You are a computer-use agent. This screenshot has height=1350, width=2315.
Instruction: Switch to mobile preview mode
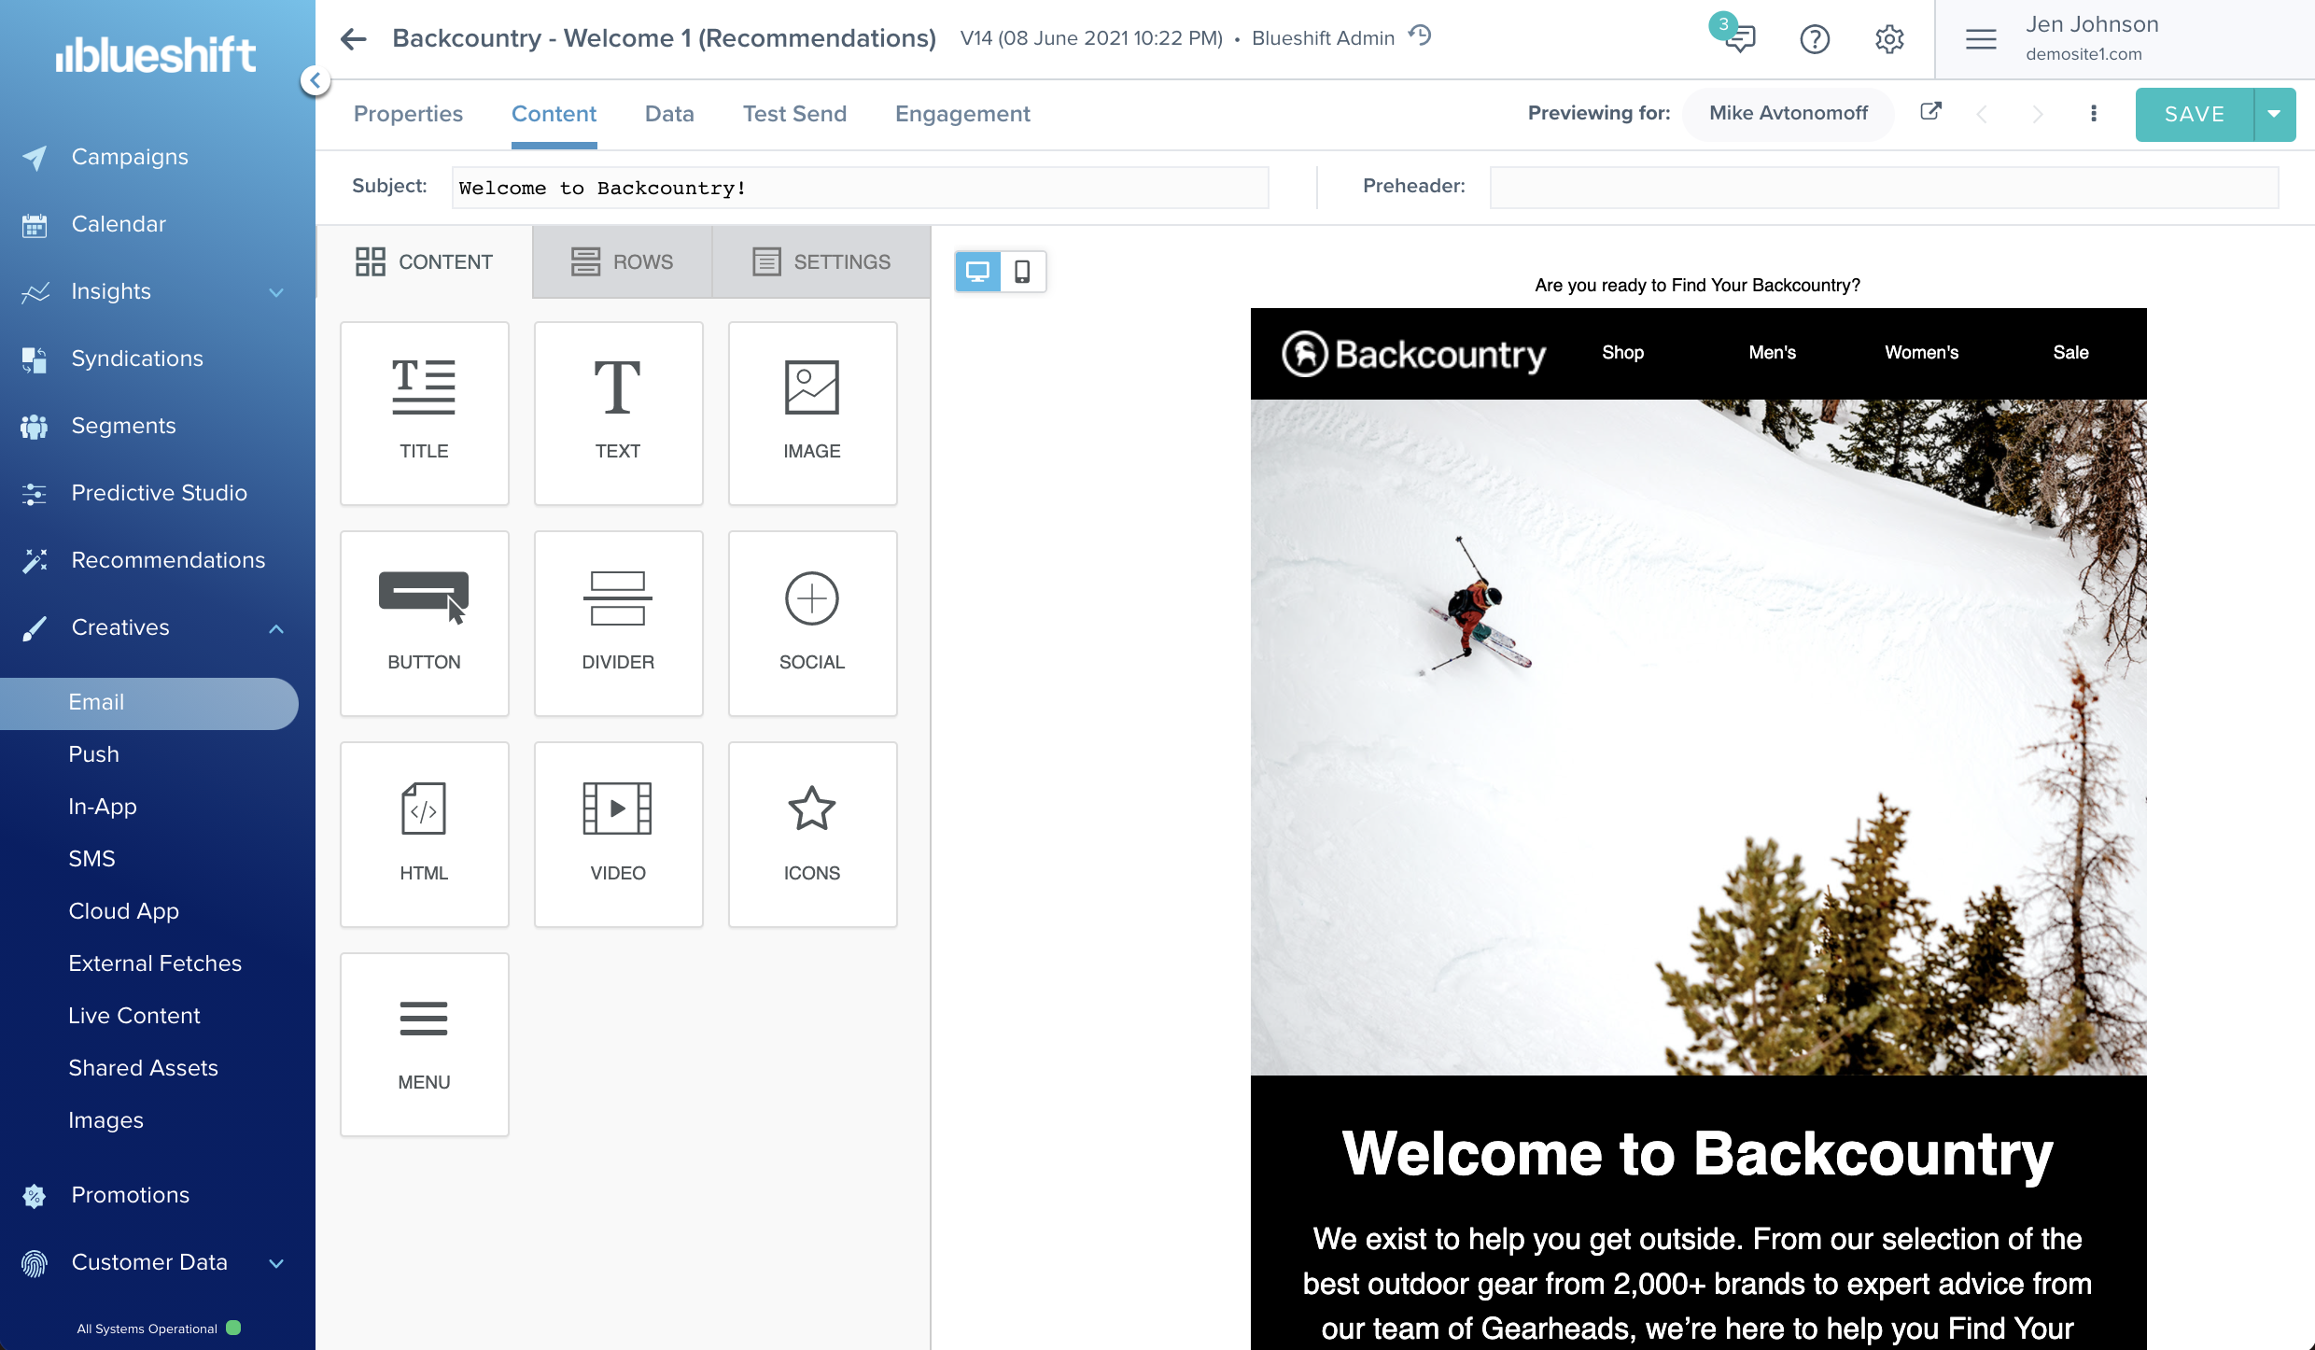(x=1022, y=272)
